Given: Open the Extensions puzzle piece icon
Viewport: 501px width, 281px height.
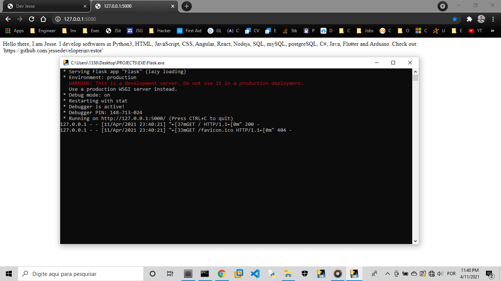Looking at the screenshot, I should [469, 19].
